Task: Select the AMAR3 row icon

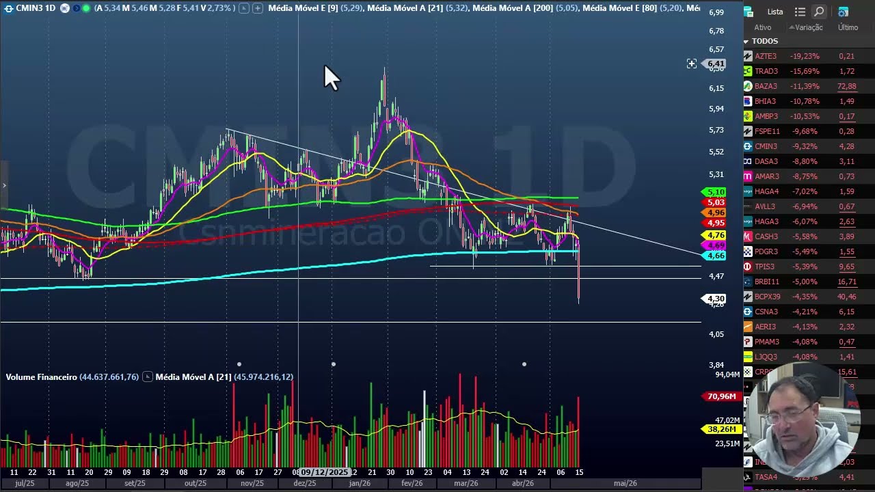Action: (x=748, y=176)
